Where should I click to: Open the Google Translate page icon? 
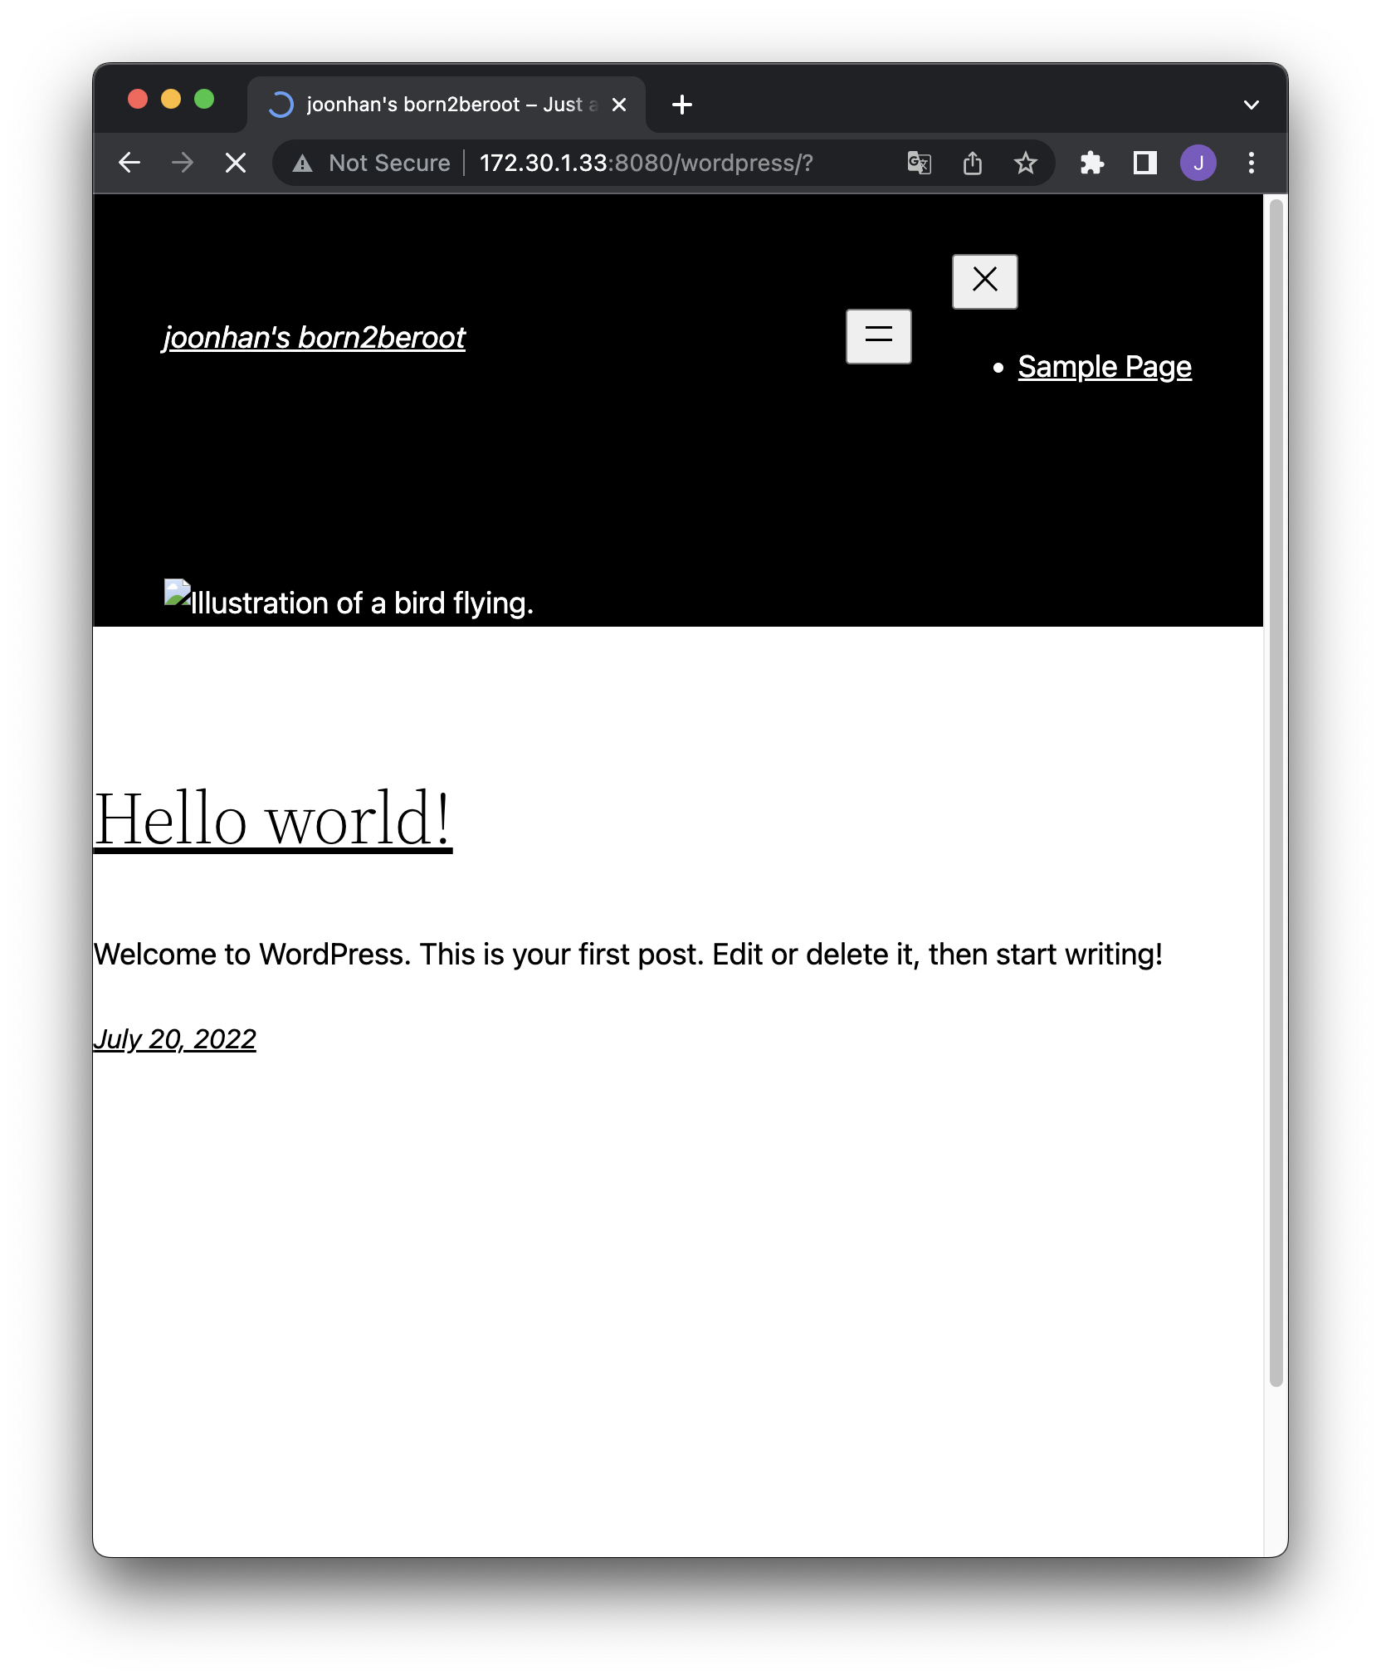(919, 163)
